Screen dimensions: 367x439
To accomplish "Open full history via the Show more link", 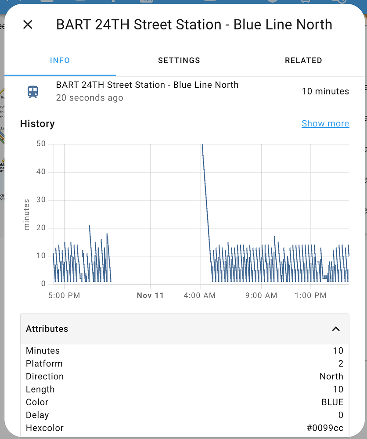I will pyautogui.click(x=325, y=123).
